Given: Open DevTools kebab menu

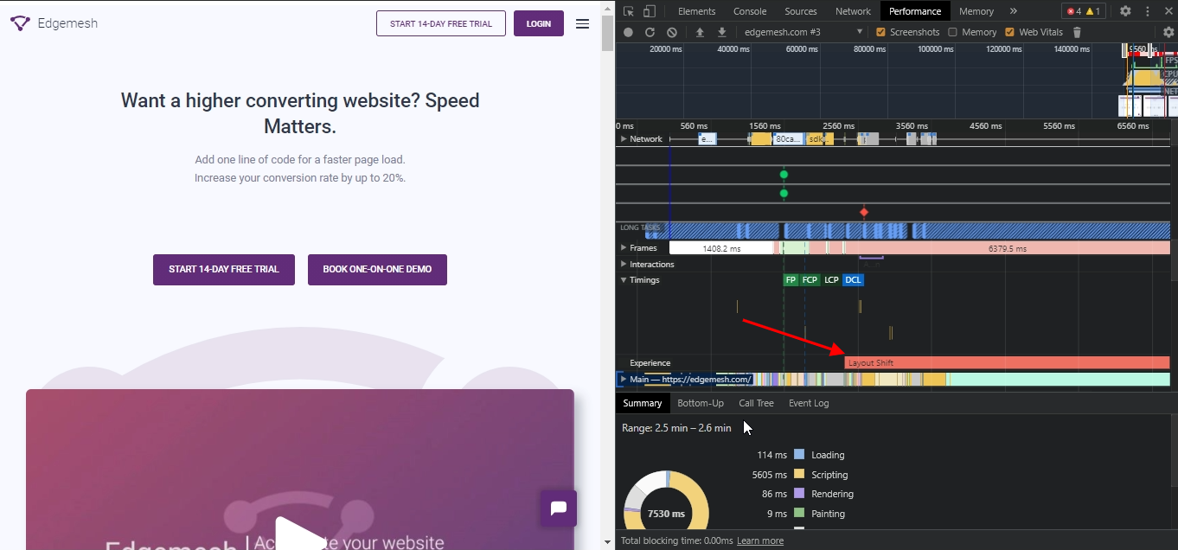Looking at the screenshot, I should (x=1149, y=11).
